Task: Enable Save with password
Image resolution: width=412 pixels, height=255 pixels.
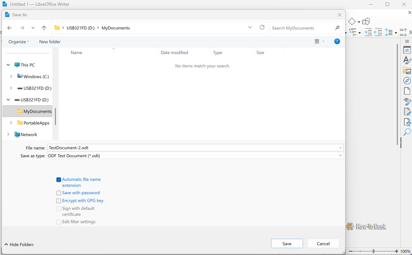Action: click(59, 193)
